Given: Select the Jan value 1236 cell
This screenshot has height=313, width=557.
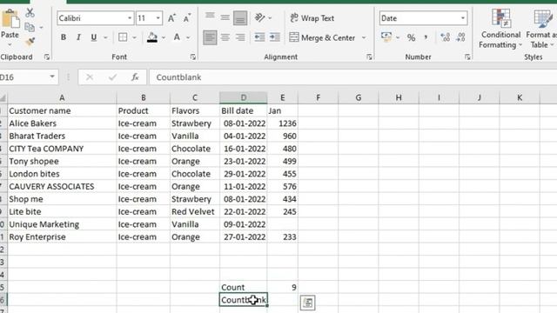Looking at the screenshot, I should [x=282, y=123].
